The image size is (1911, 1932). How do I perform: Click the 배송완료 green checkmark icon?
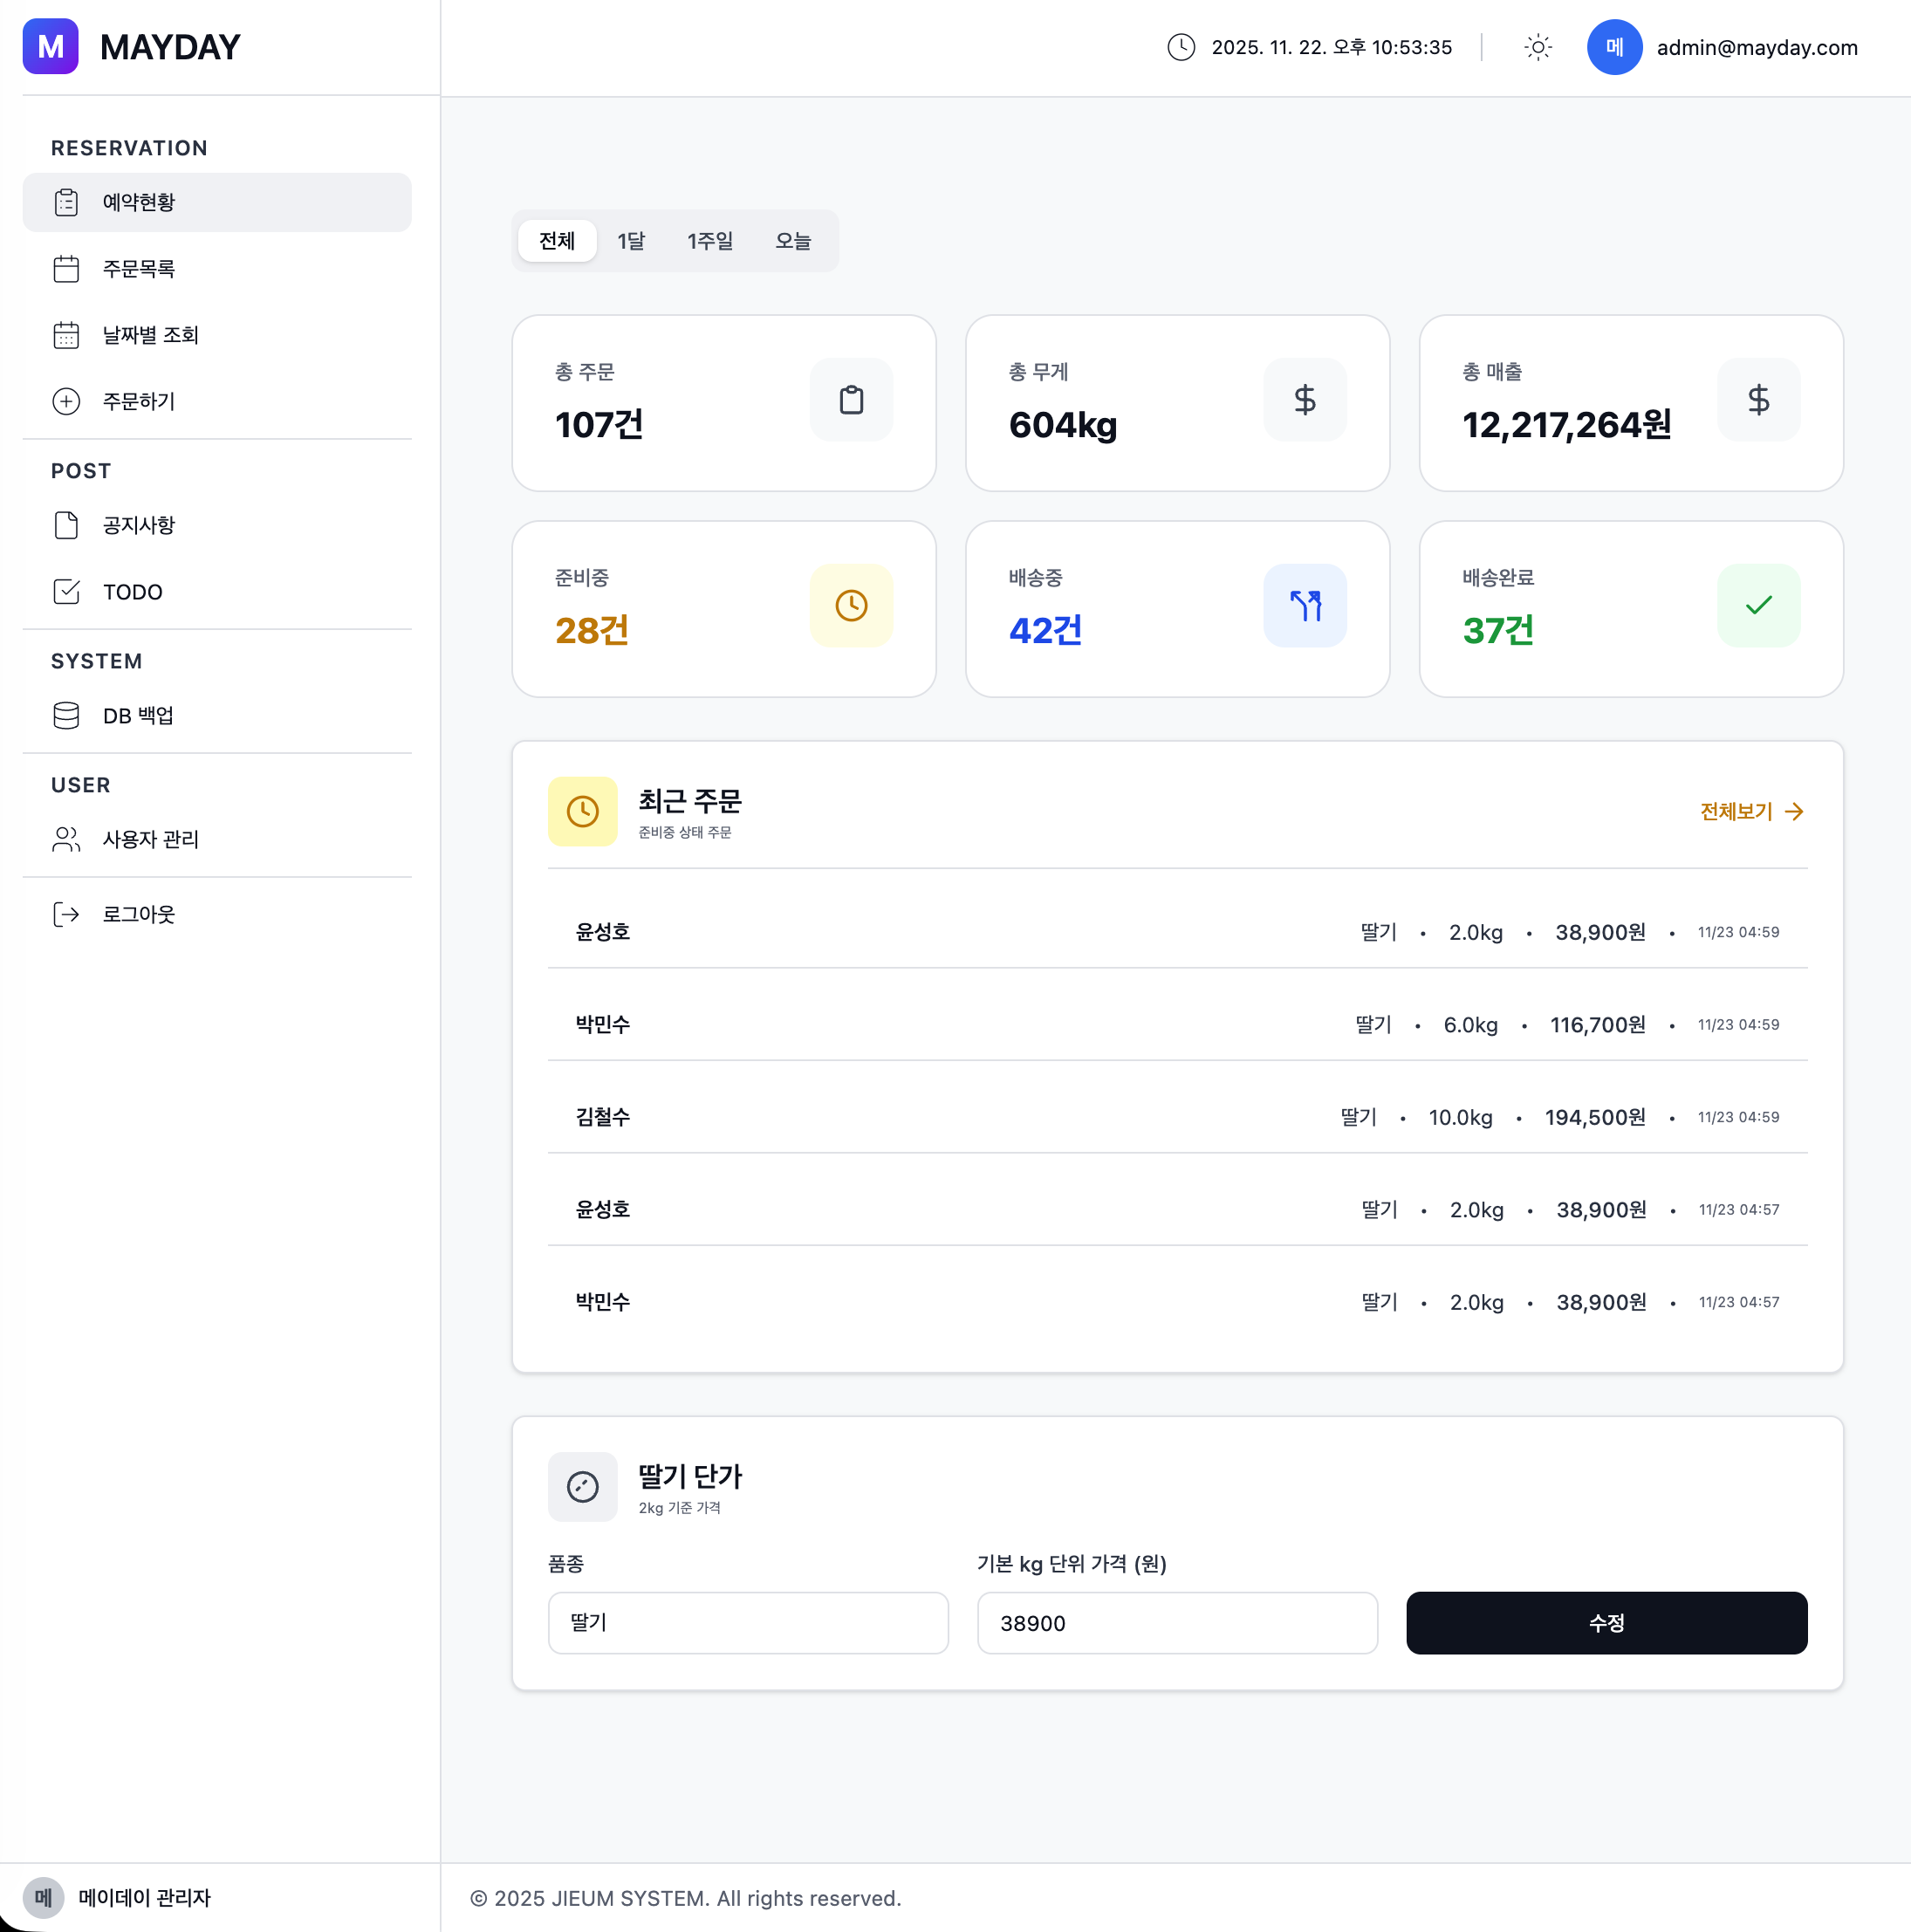click(1758, 606)
